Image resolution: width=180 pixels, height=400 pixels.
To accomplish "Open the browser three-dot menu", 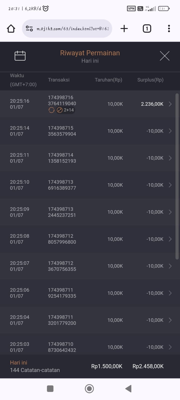I will 169,29.
